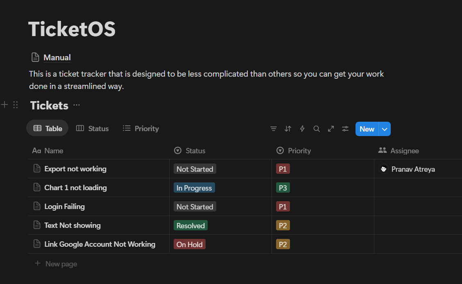Click the Aa icon in Name header
Image resolution: width=462 pixels, height=284 pixels.
(36, 151)
